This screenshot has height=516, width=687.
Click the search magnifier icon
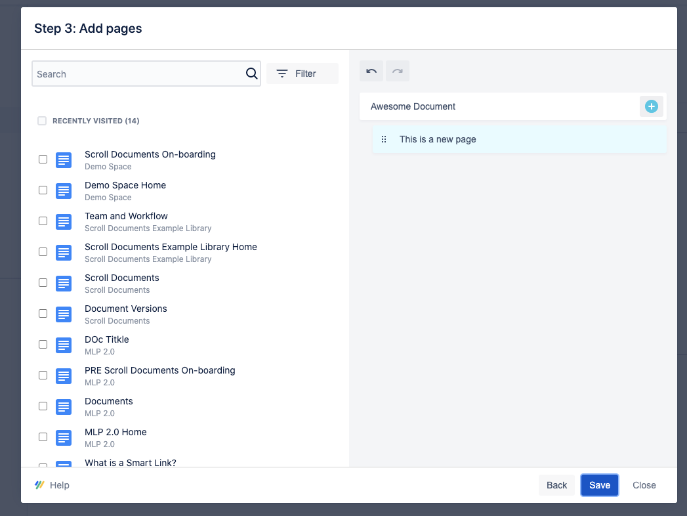[251, 74]
